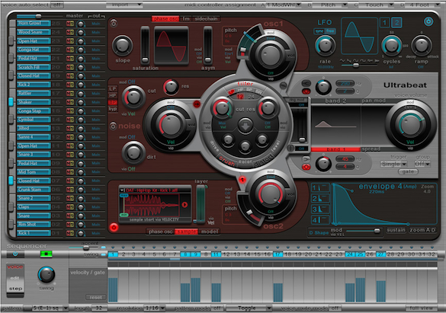The width and height of the screenshot is (446, 313).
Task: Click the oscillator waveform display
Action: 171,46
